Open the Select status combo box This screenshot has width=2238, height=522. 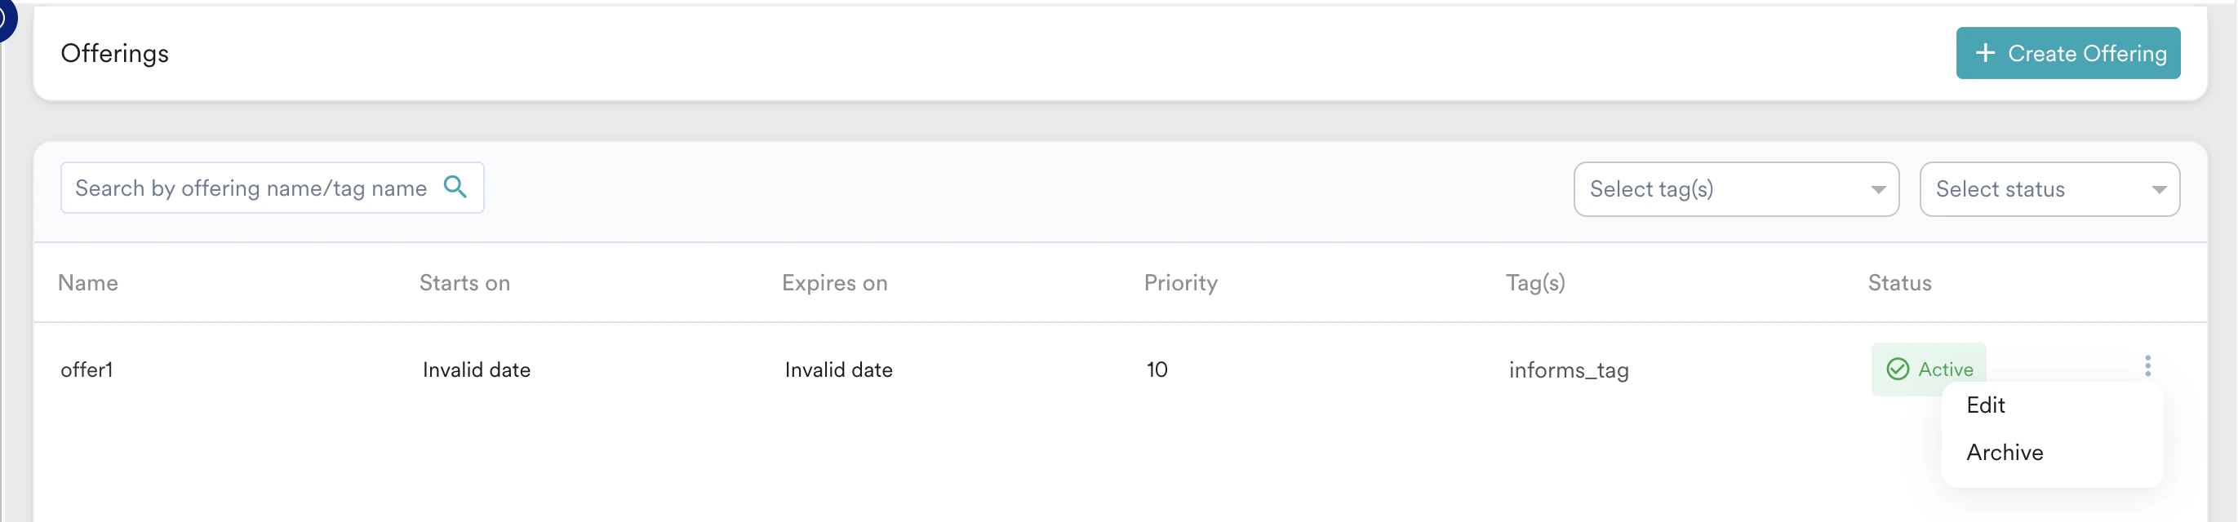coord(2049,189)
